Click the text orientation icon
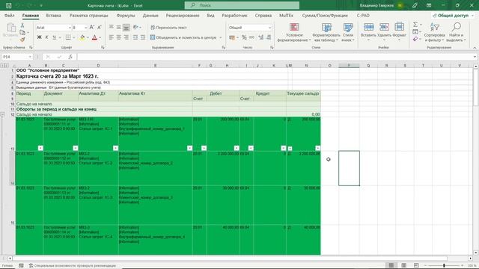Viewport: 479px width, 269px height. coord(135,27)
